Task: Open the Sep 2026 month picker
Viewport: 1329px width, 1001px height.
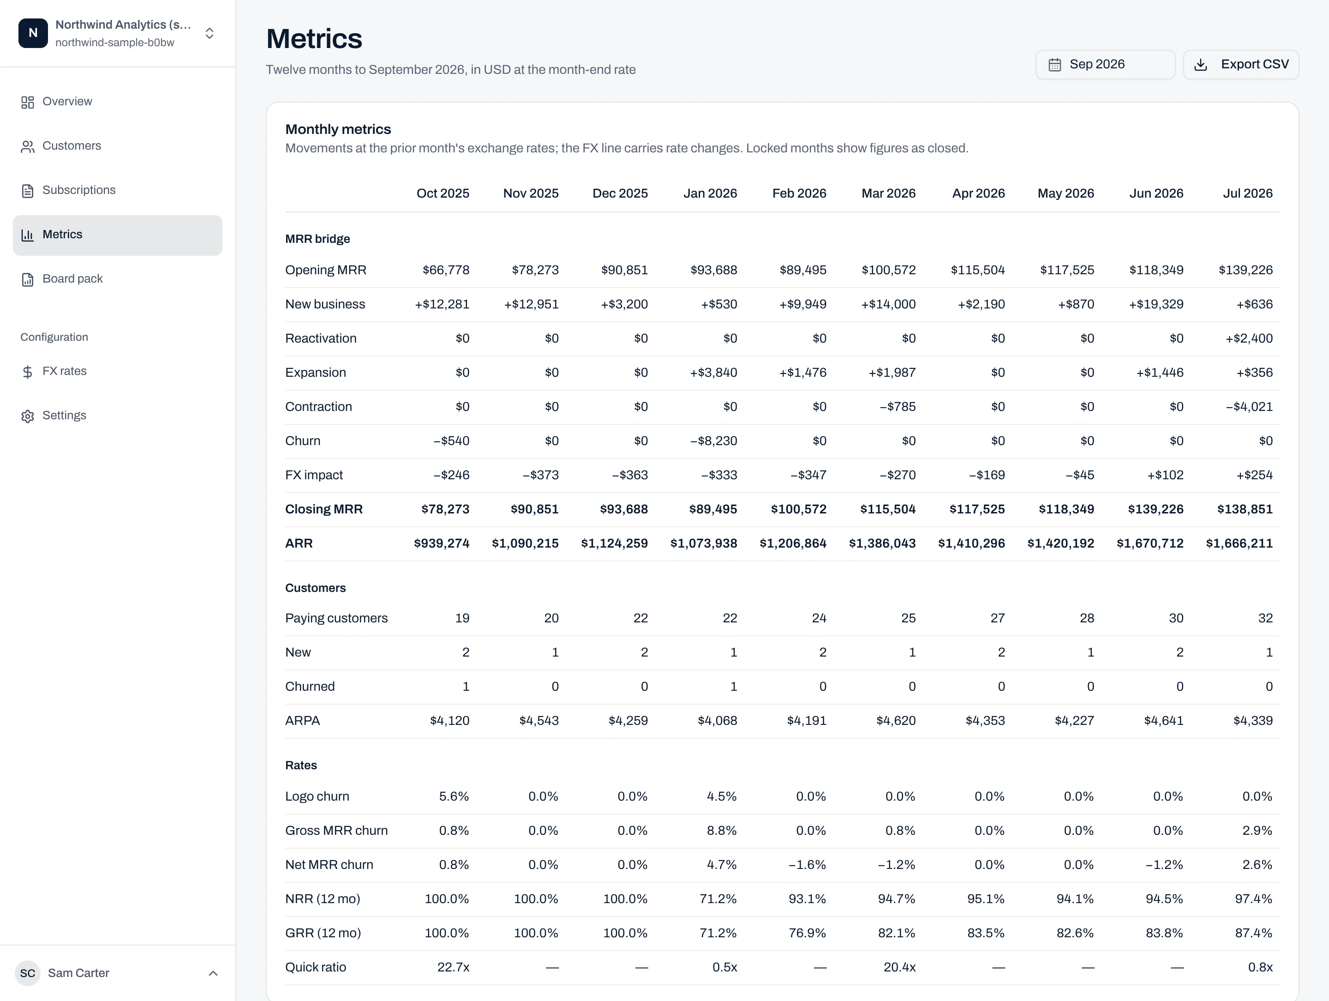Action: [1105, 64]
